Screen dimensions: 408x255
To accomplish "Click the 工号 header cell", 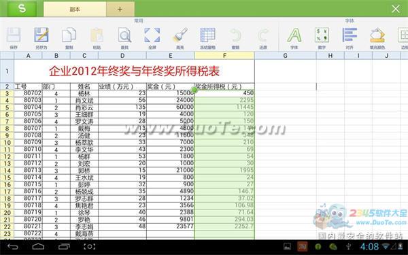I will pyautogui.click(x=28, y=86).
